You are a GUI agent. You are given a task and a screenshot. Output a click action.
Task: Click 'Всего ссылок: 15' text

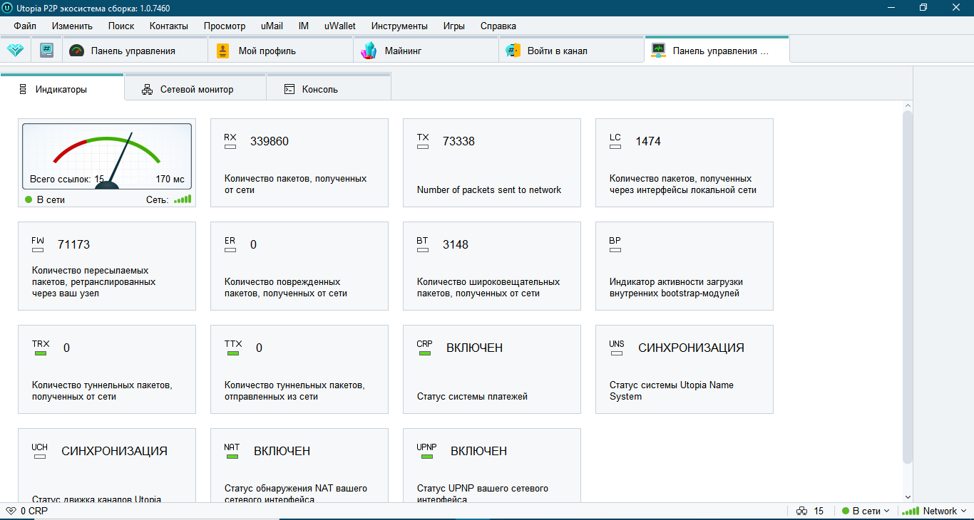[67, 179]
